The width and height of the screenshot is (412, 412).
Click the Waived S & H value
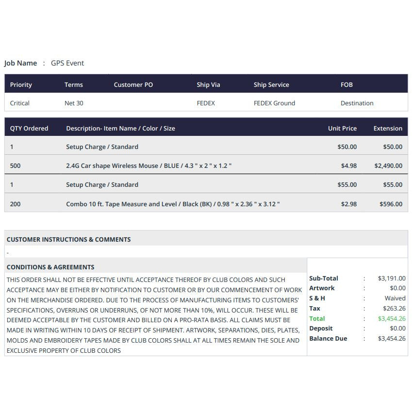tap(395, 298)
